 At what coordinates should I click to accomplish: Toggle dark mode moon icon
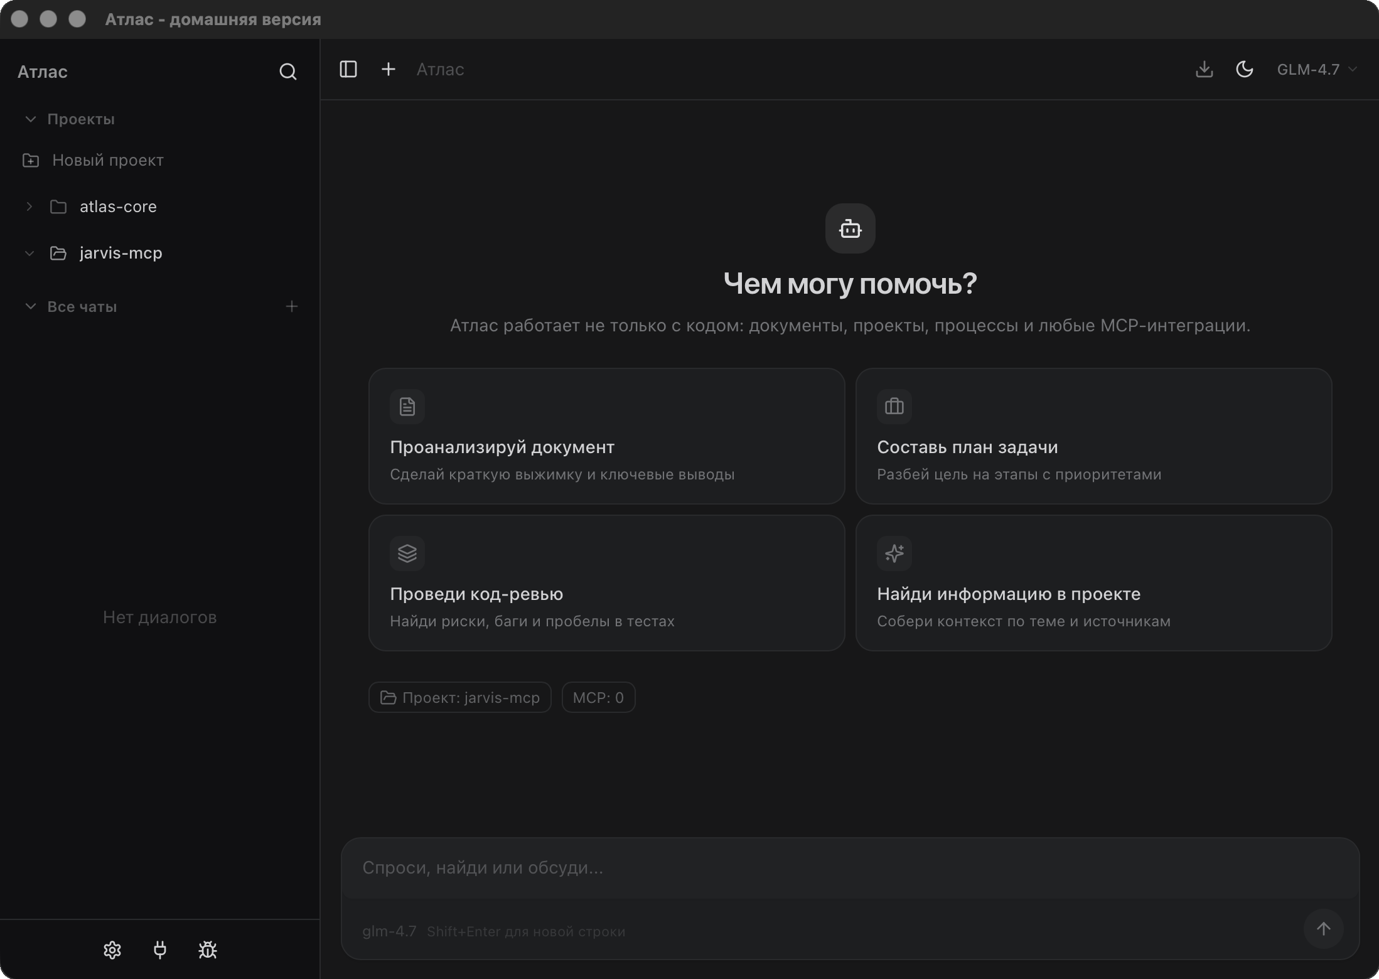[x=1244, y=69]
